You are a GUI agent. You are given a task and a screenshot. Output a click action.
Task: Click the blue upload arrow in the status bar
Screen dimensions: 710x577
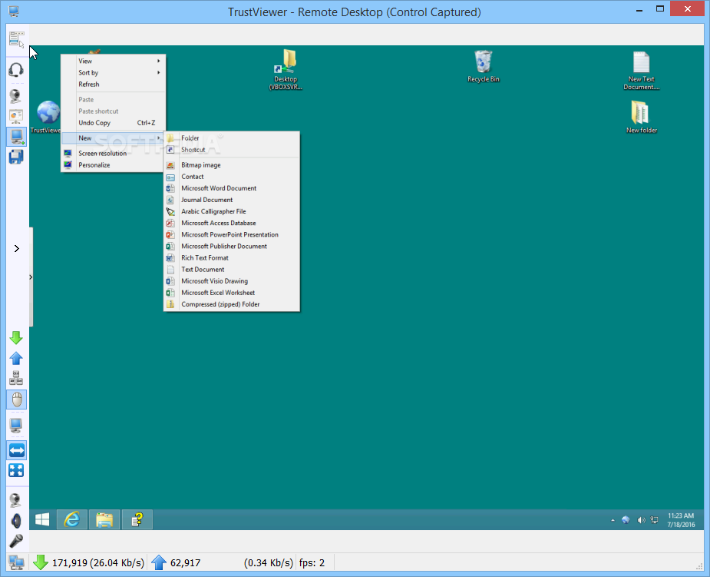(159, 562)
